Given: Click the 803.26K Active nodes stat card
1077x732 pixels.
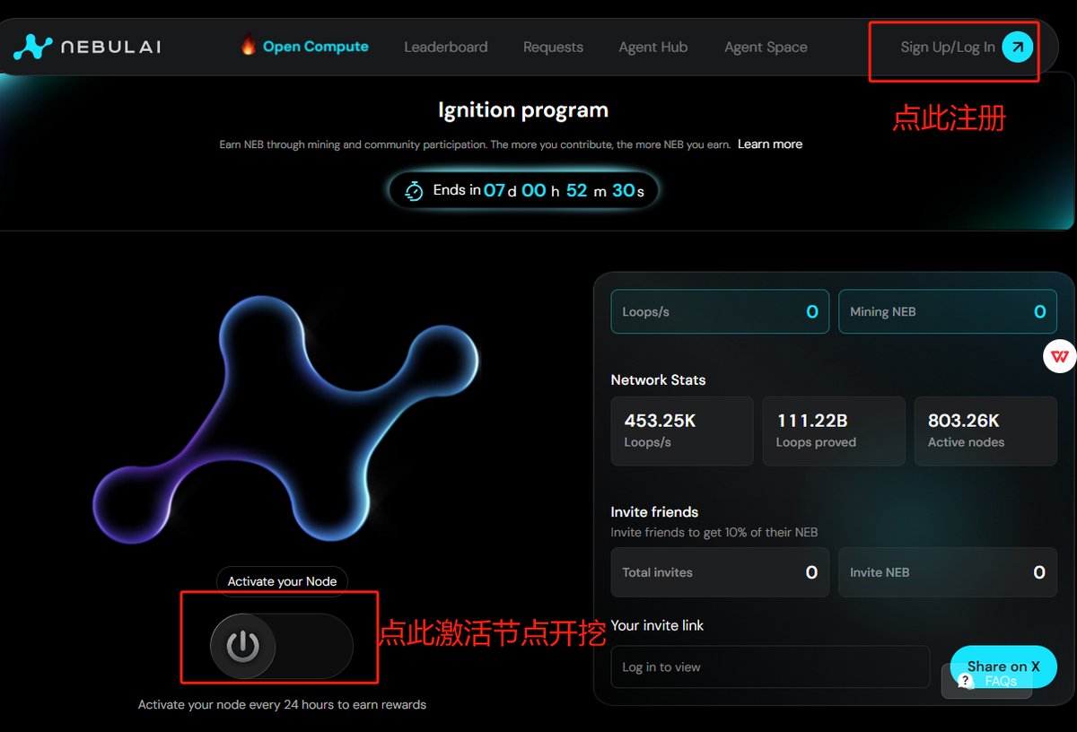Looking at the screenshot, I should coord(985,431).
